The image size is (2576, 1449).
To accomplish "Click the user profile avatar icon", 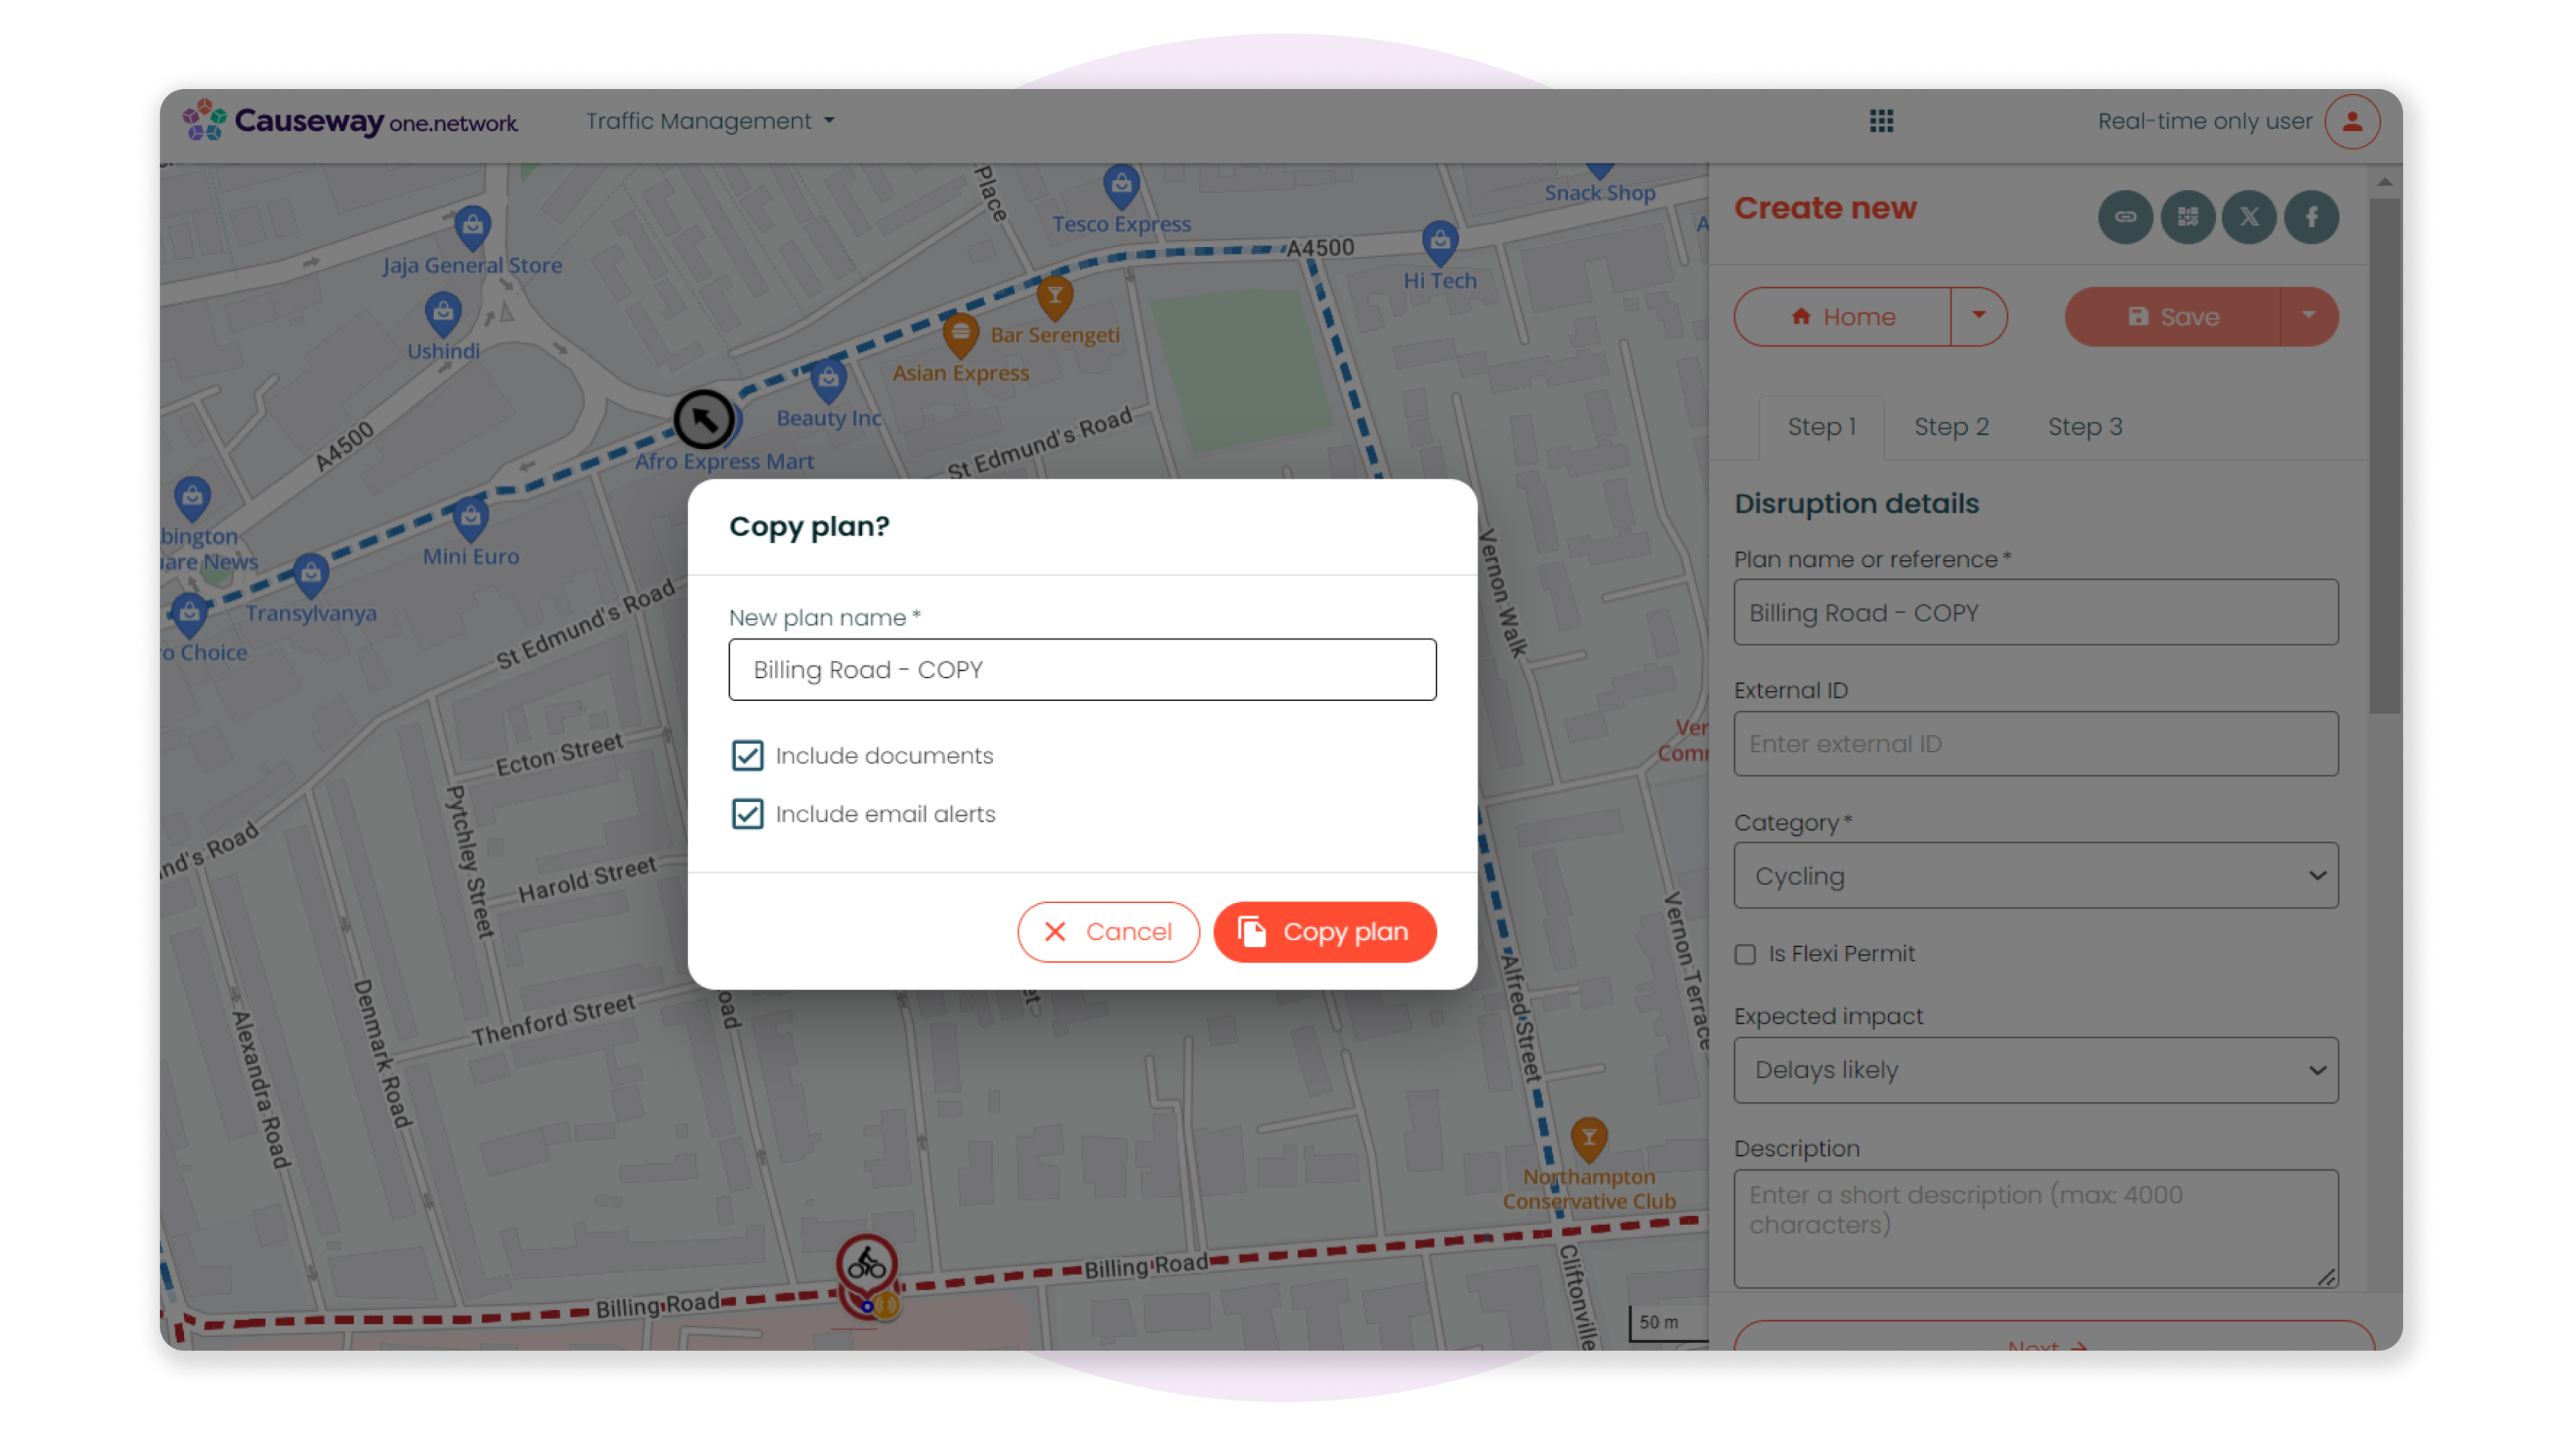I will point(2352,121).
